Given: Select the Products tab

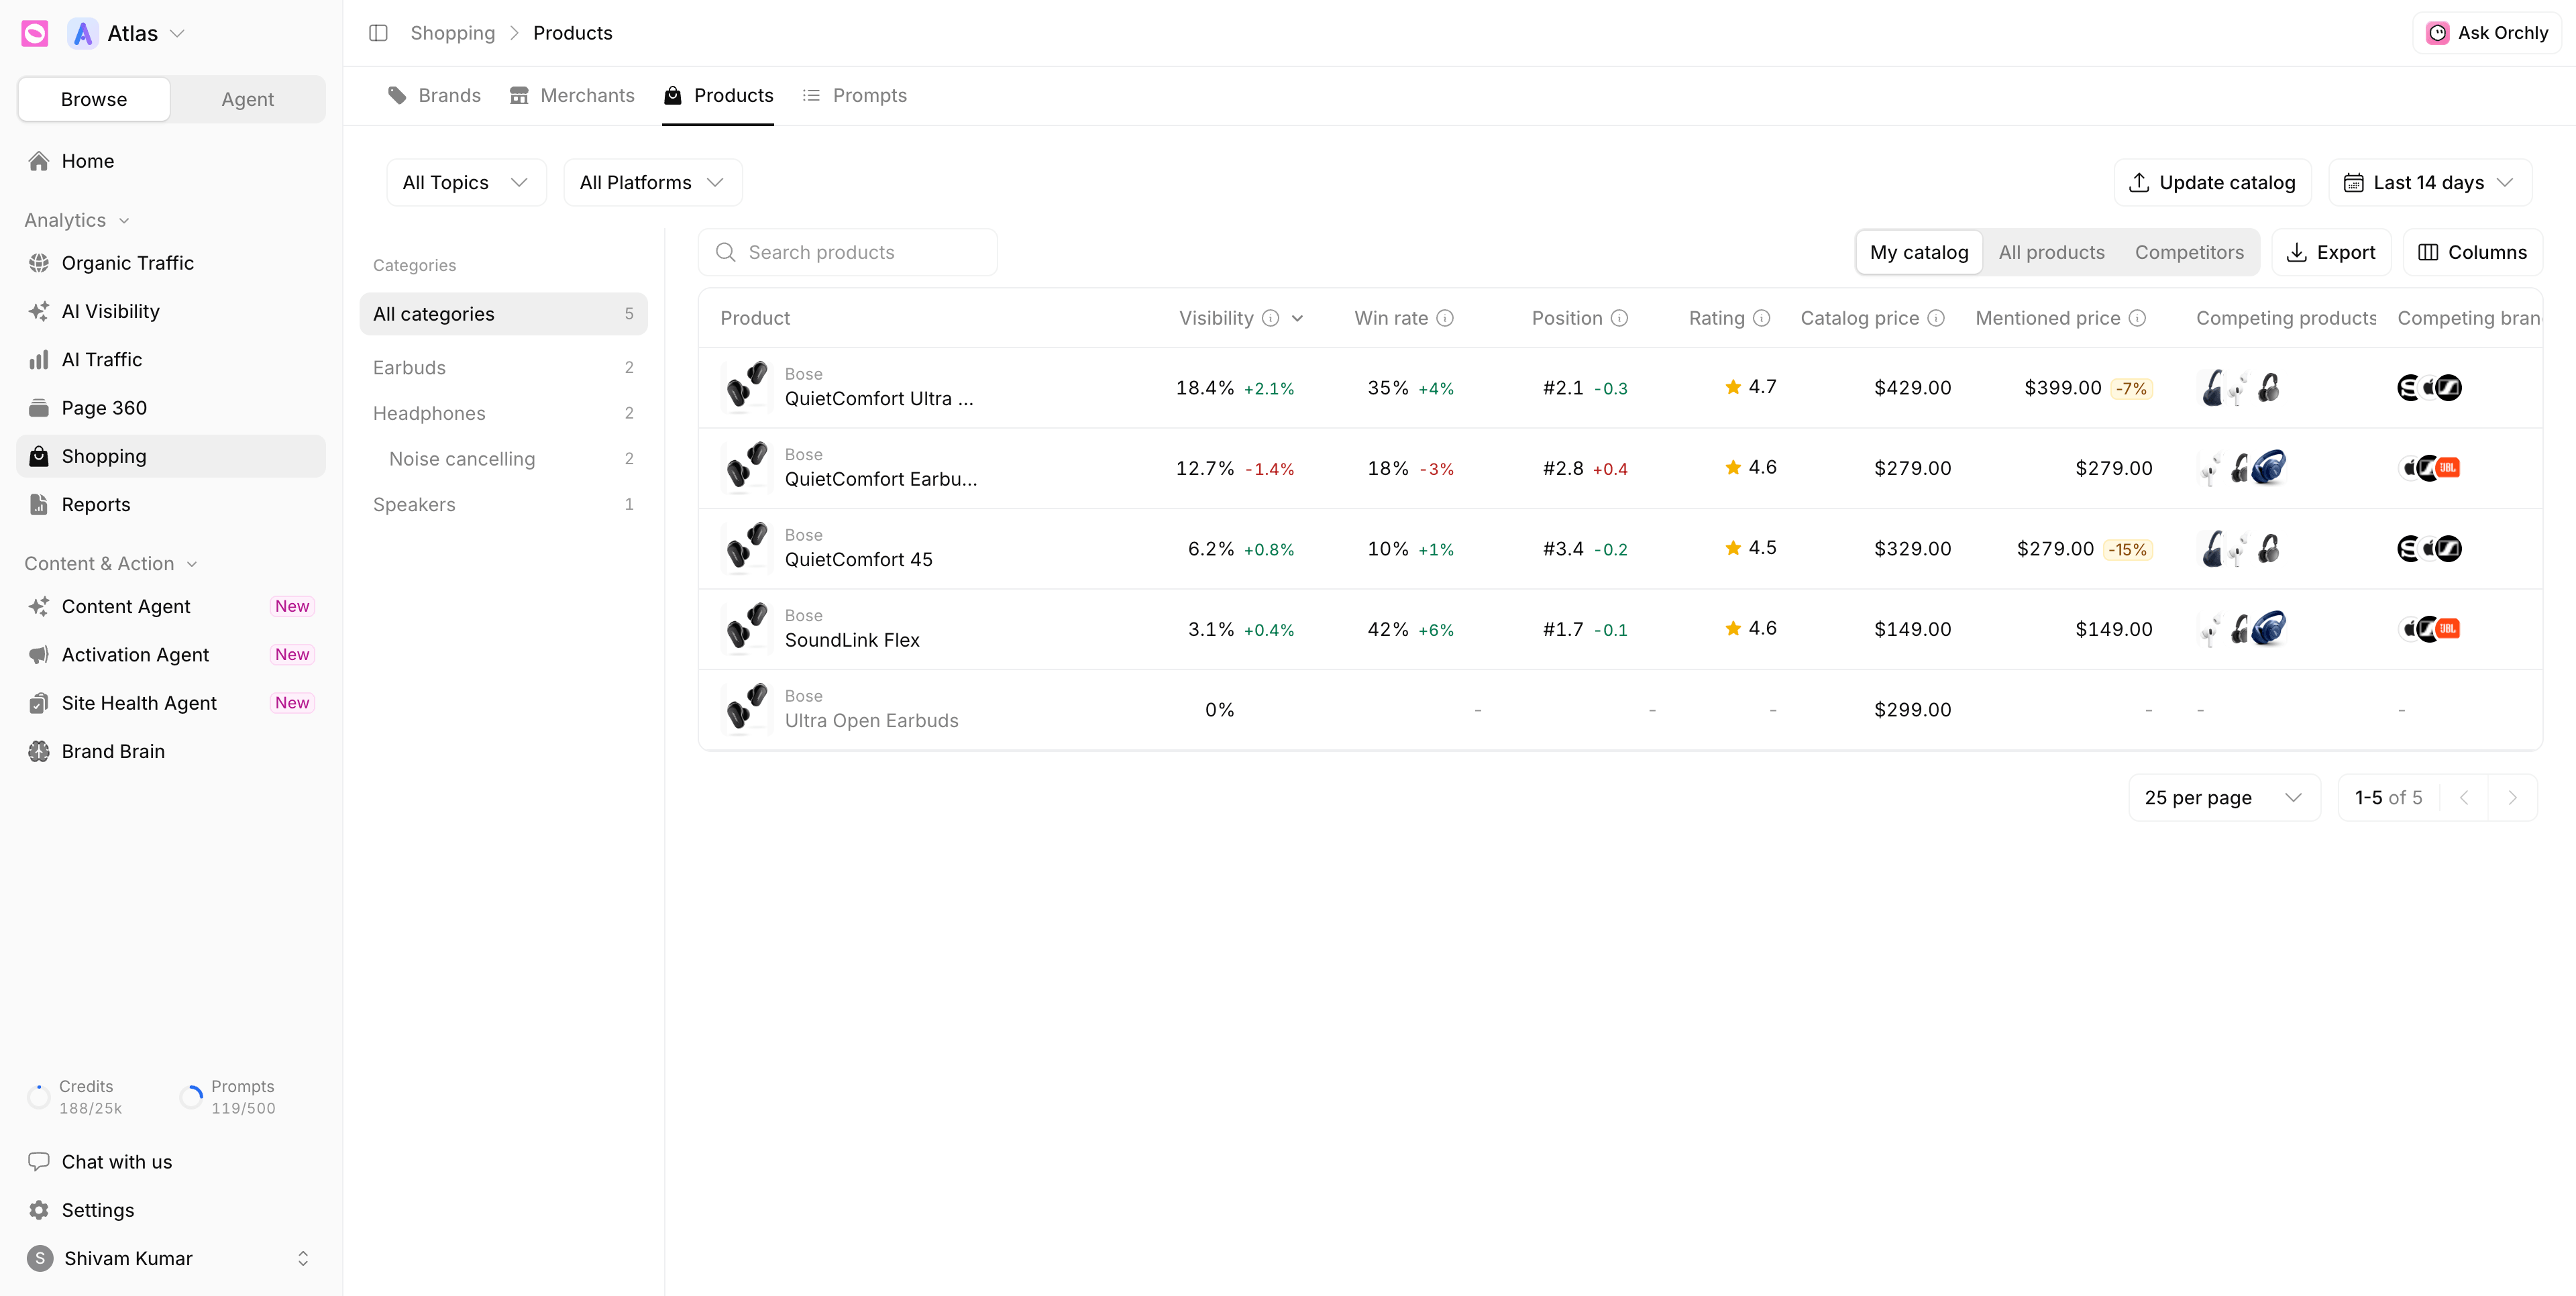Looking at the screenshot, I should point(718,95).
